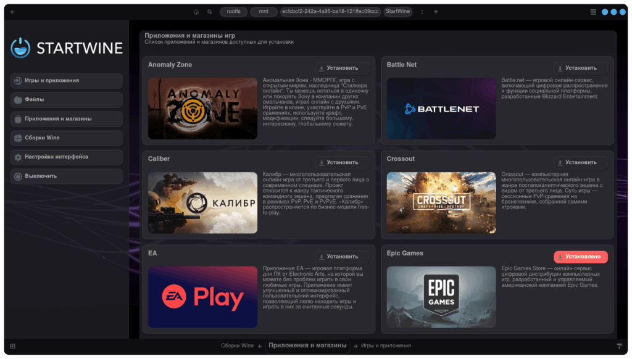This screenshot has width=632, height=359.
Task: Click the right arrow before Игры и приложения
Action: 355,346
